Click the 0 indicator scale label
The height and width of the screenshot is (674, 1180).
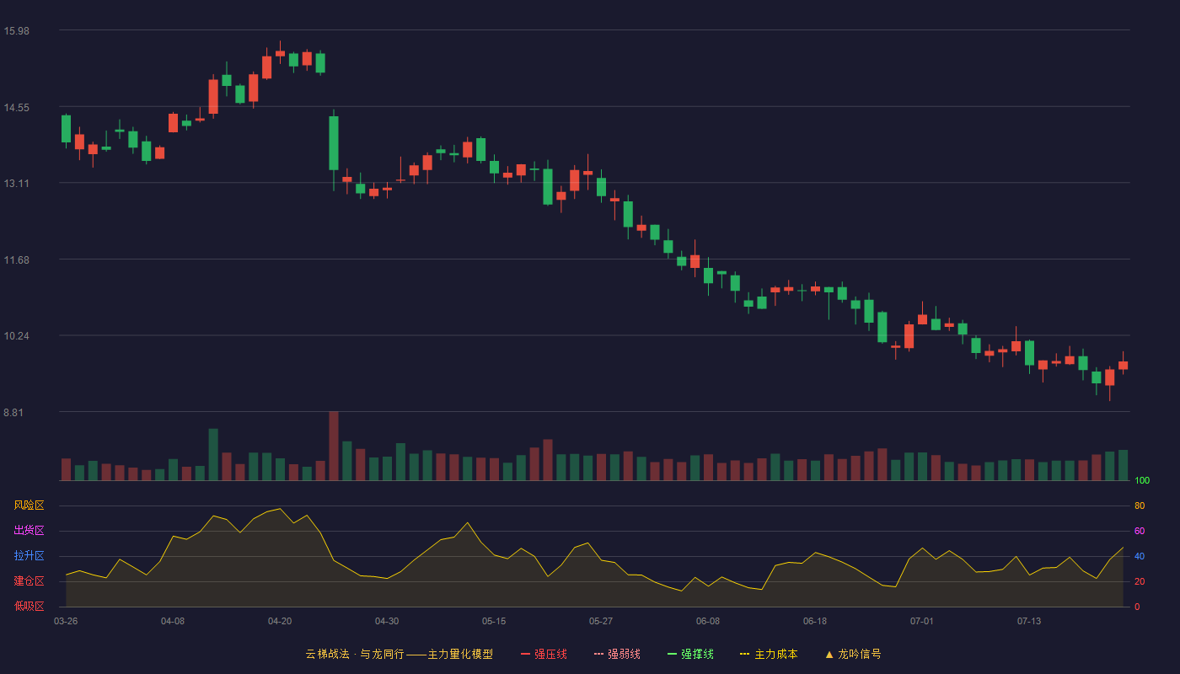click(x=1137, y=607)
